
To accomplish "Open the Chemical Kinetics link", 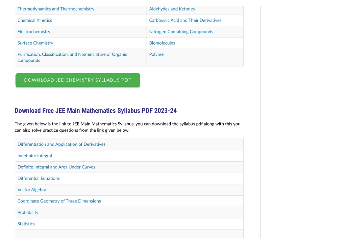I will (35, 20).
